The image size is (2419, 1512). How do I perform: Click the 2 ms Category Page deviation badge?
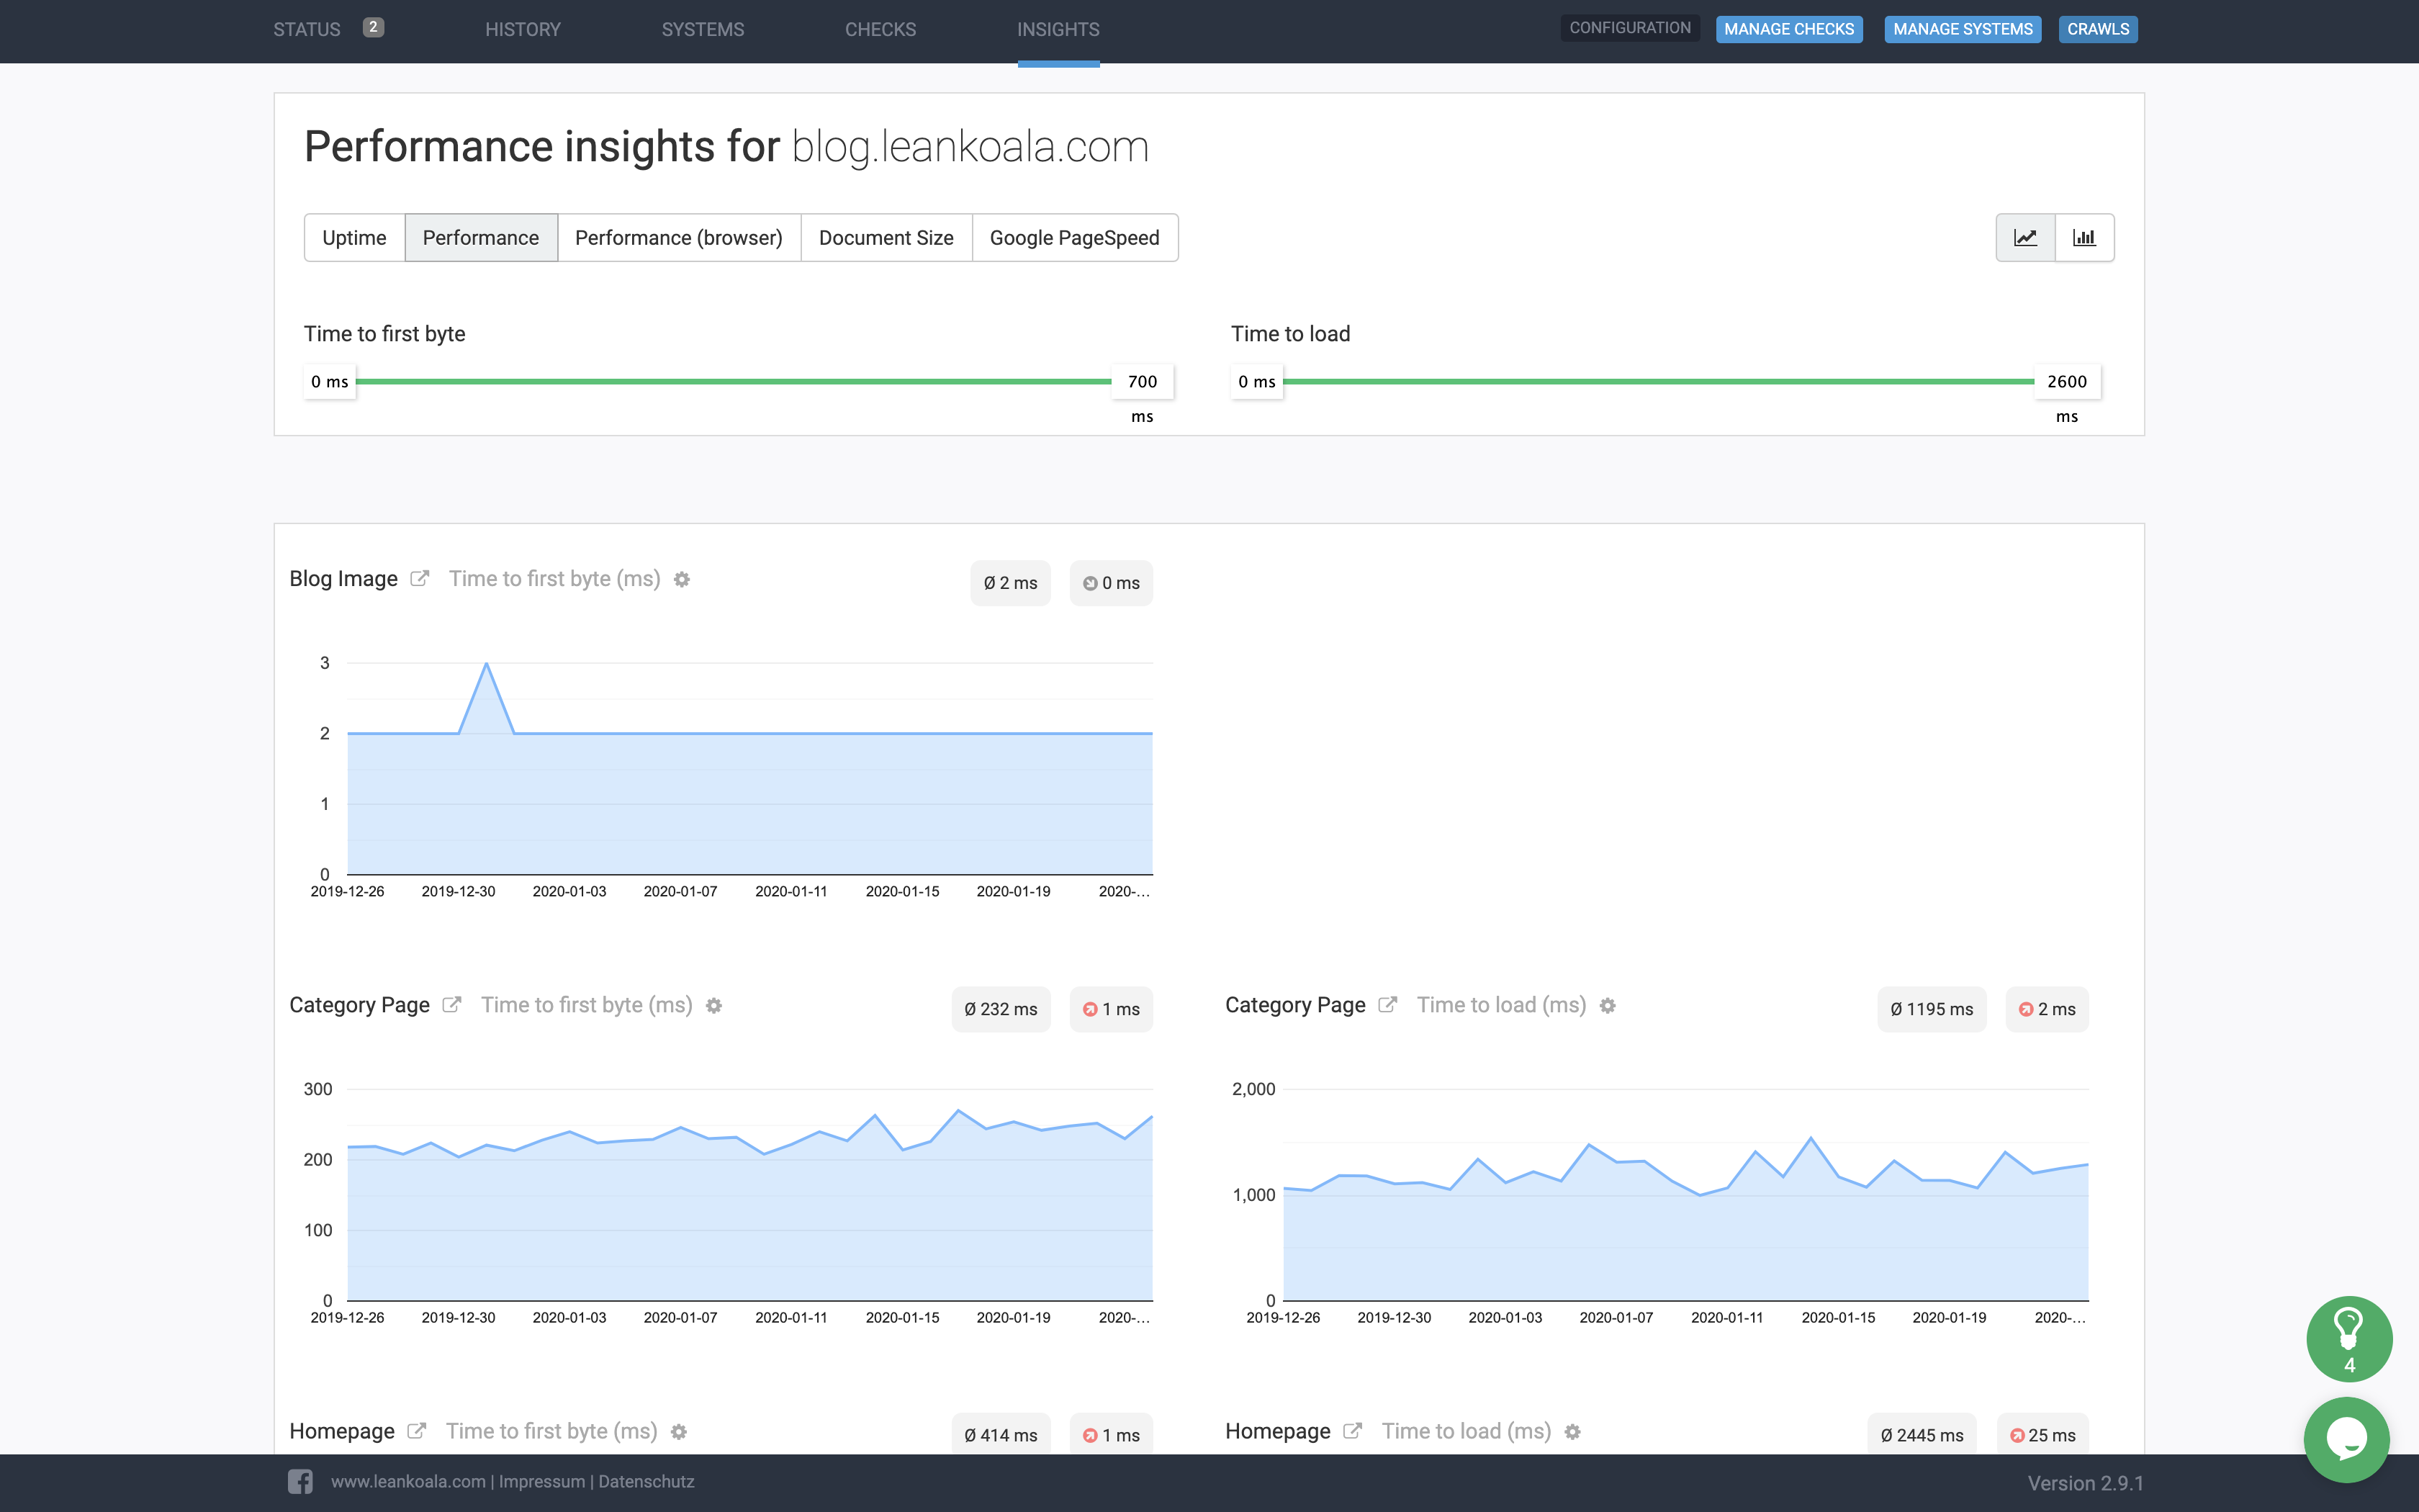point(2048,1009)
